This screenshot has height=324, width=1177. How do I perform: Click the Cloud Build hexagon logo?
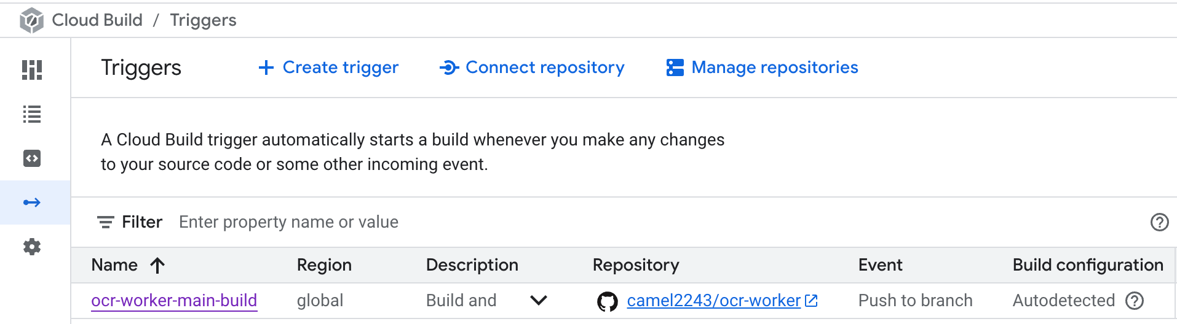coord(31,20)
